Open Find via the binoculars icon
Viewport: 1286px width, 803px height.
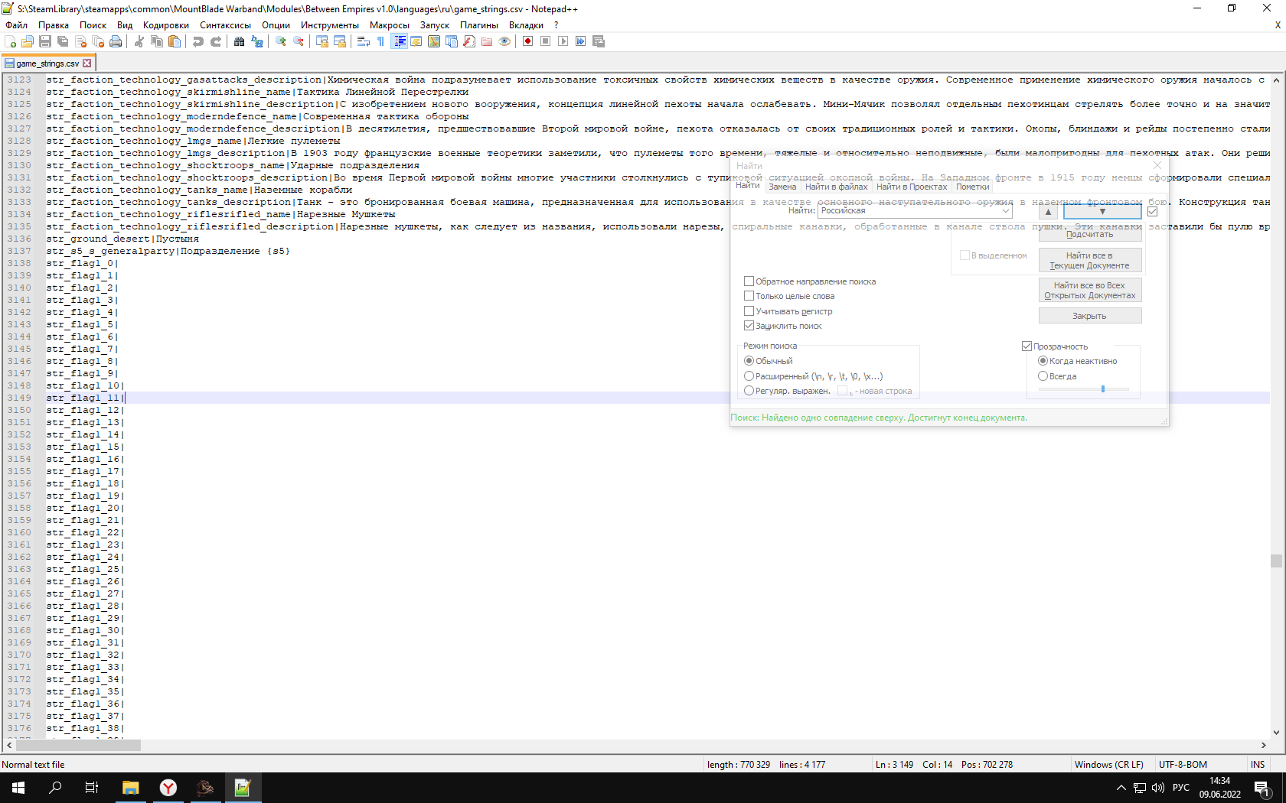pos(240,41)
